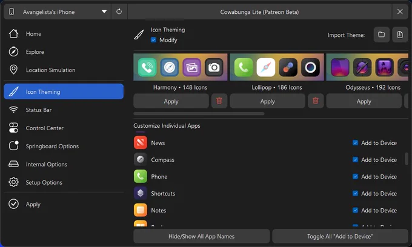Select the Lollipop theme preview
The height and width of the screenshot is (247, 412).
click(x=277, y=67)
